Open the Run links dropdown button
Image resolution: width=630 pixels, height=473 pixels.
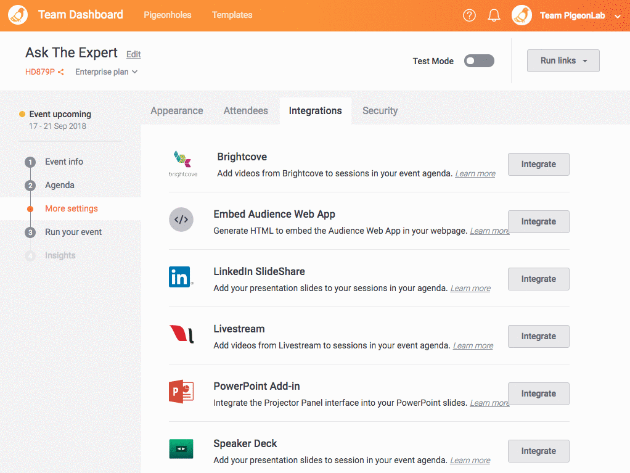(563, 60)
